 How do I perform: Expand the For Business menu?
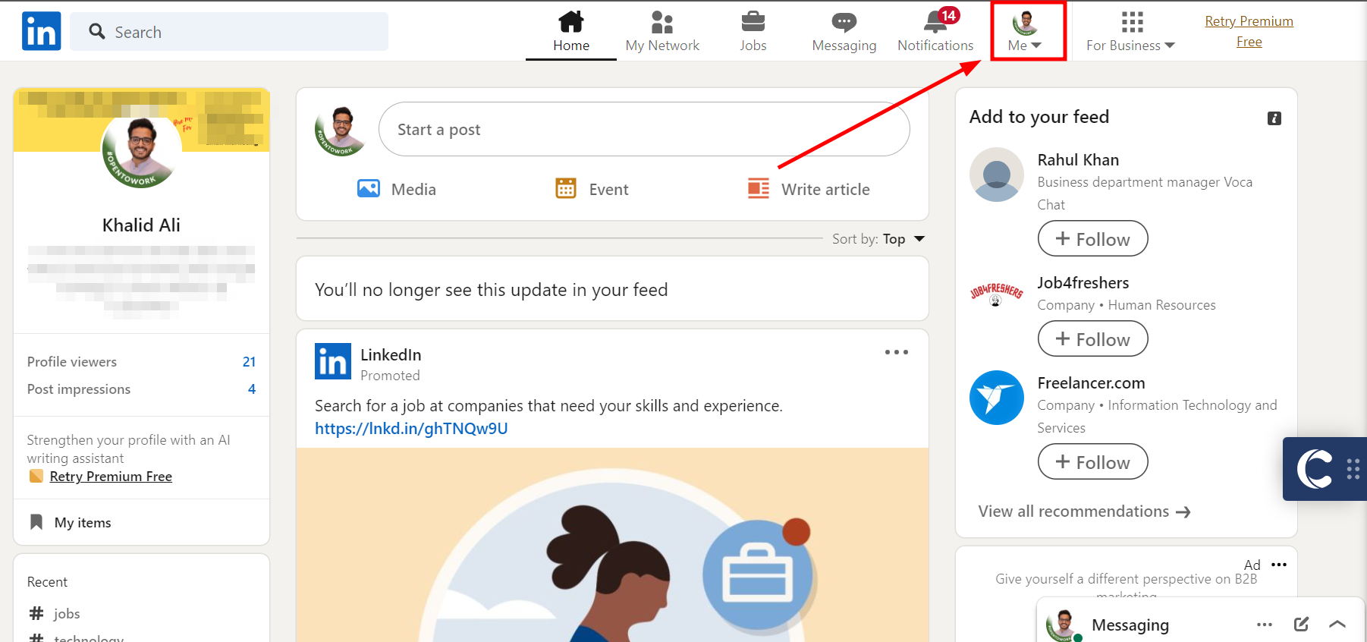pyautogui.click(x=1130, y=31)
